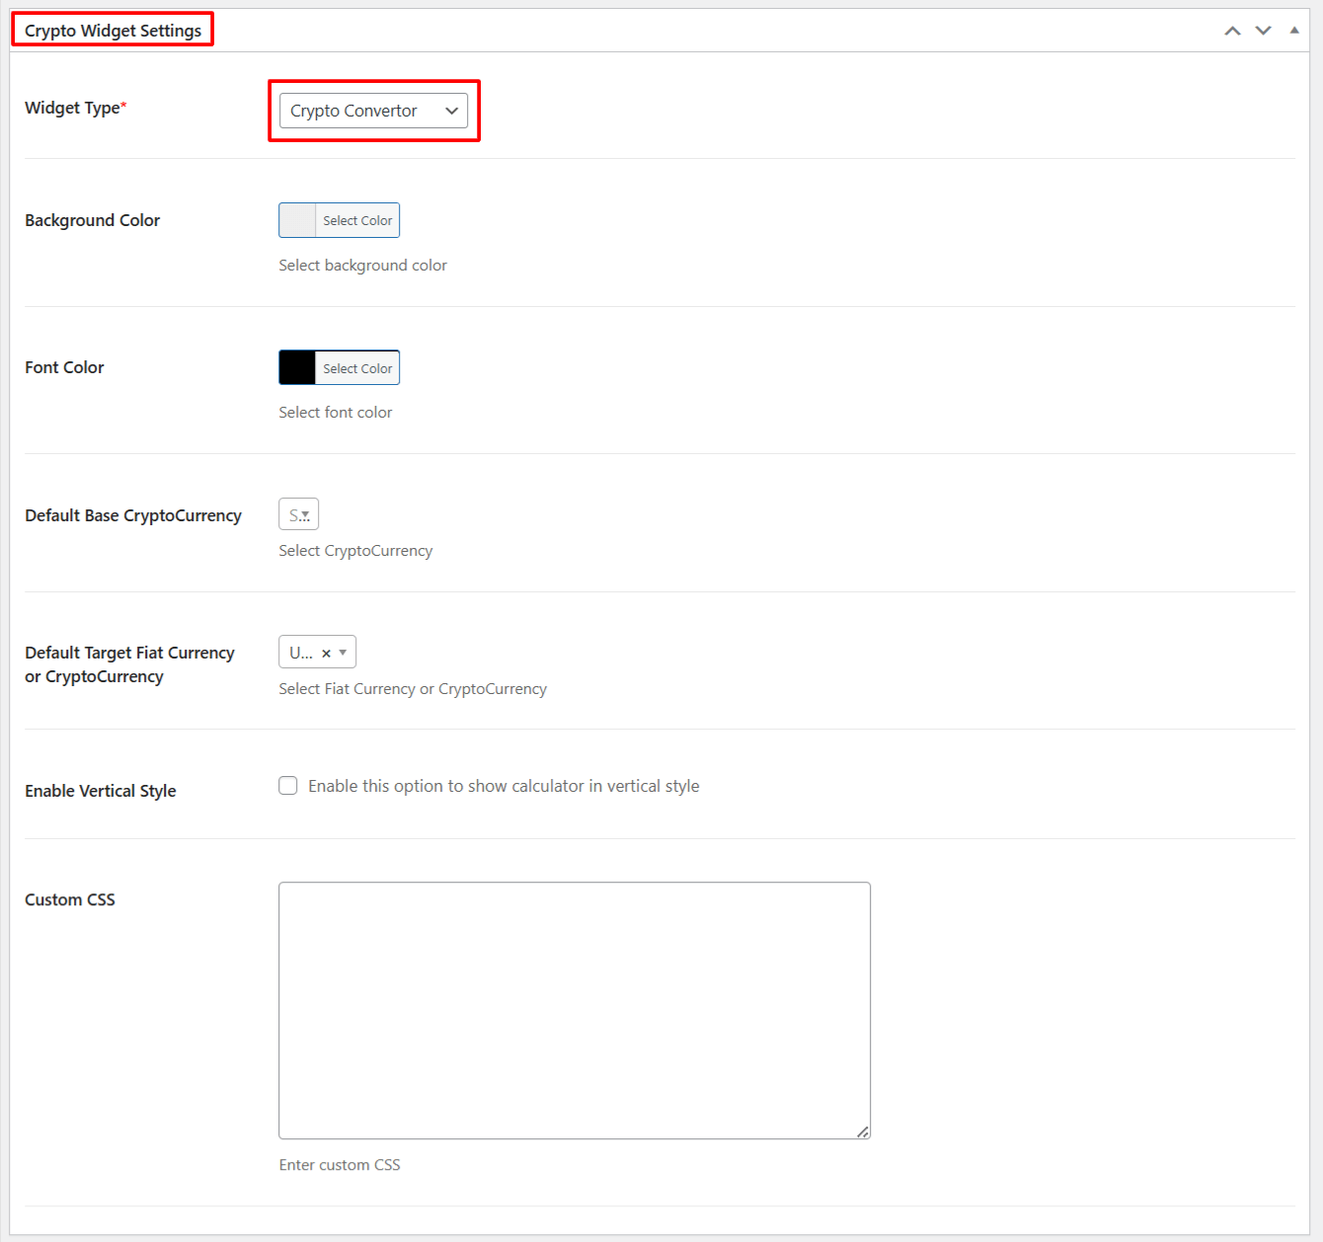Viewport: 1323px width, 1242px height.
Task: Expand target fiat currency dropdown arrow
Action: 343,653
